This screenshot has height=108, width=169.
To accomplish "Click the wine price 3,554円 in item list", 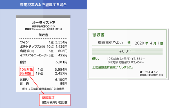I will [61, 42].
